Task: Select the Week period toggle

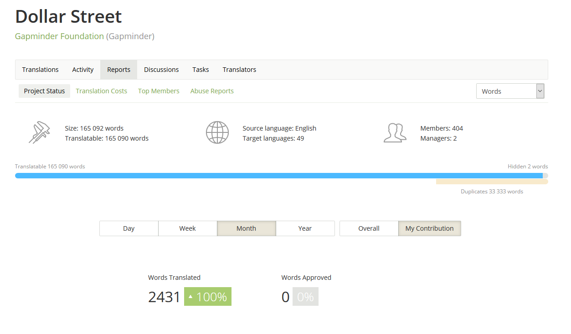Action: coord(187,228)
